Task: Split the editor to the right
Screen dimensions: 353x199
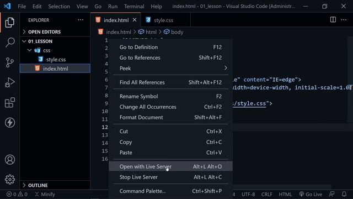Action: 333,20
